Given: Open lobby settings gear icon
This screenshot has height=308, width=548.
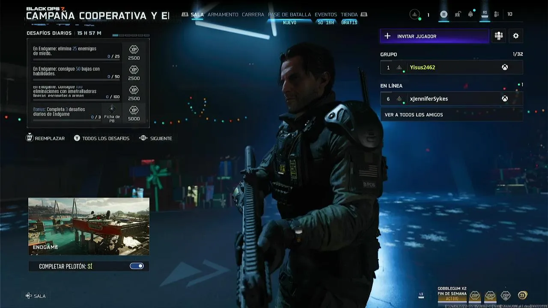Looking at the screenshot, I should [516, 36].
